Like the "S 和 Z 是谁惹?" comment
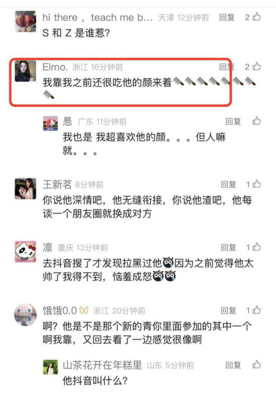Screen dimensions: 276x397 tap(257, 17)
